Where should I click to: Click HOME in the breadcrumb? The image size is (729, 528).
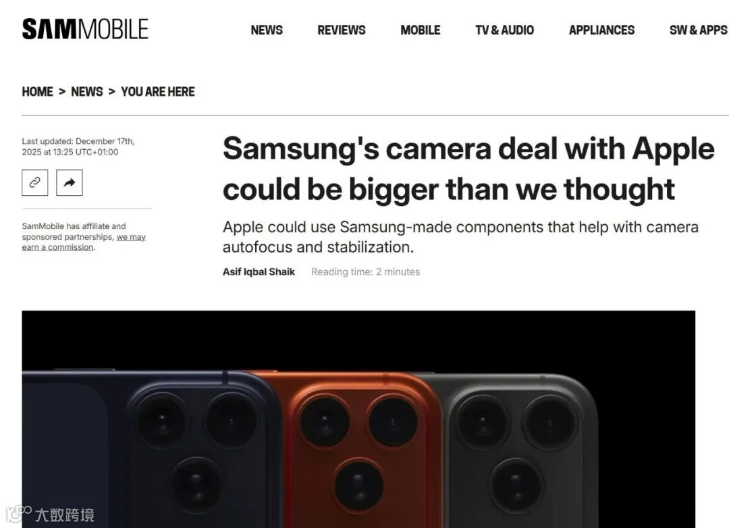37,92
